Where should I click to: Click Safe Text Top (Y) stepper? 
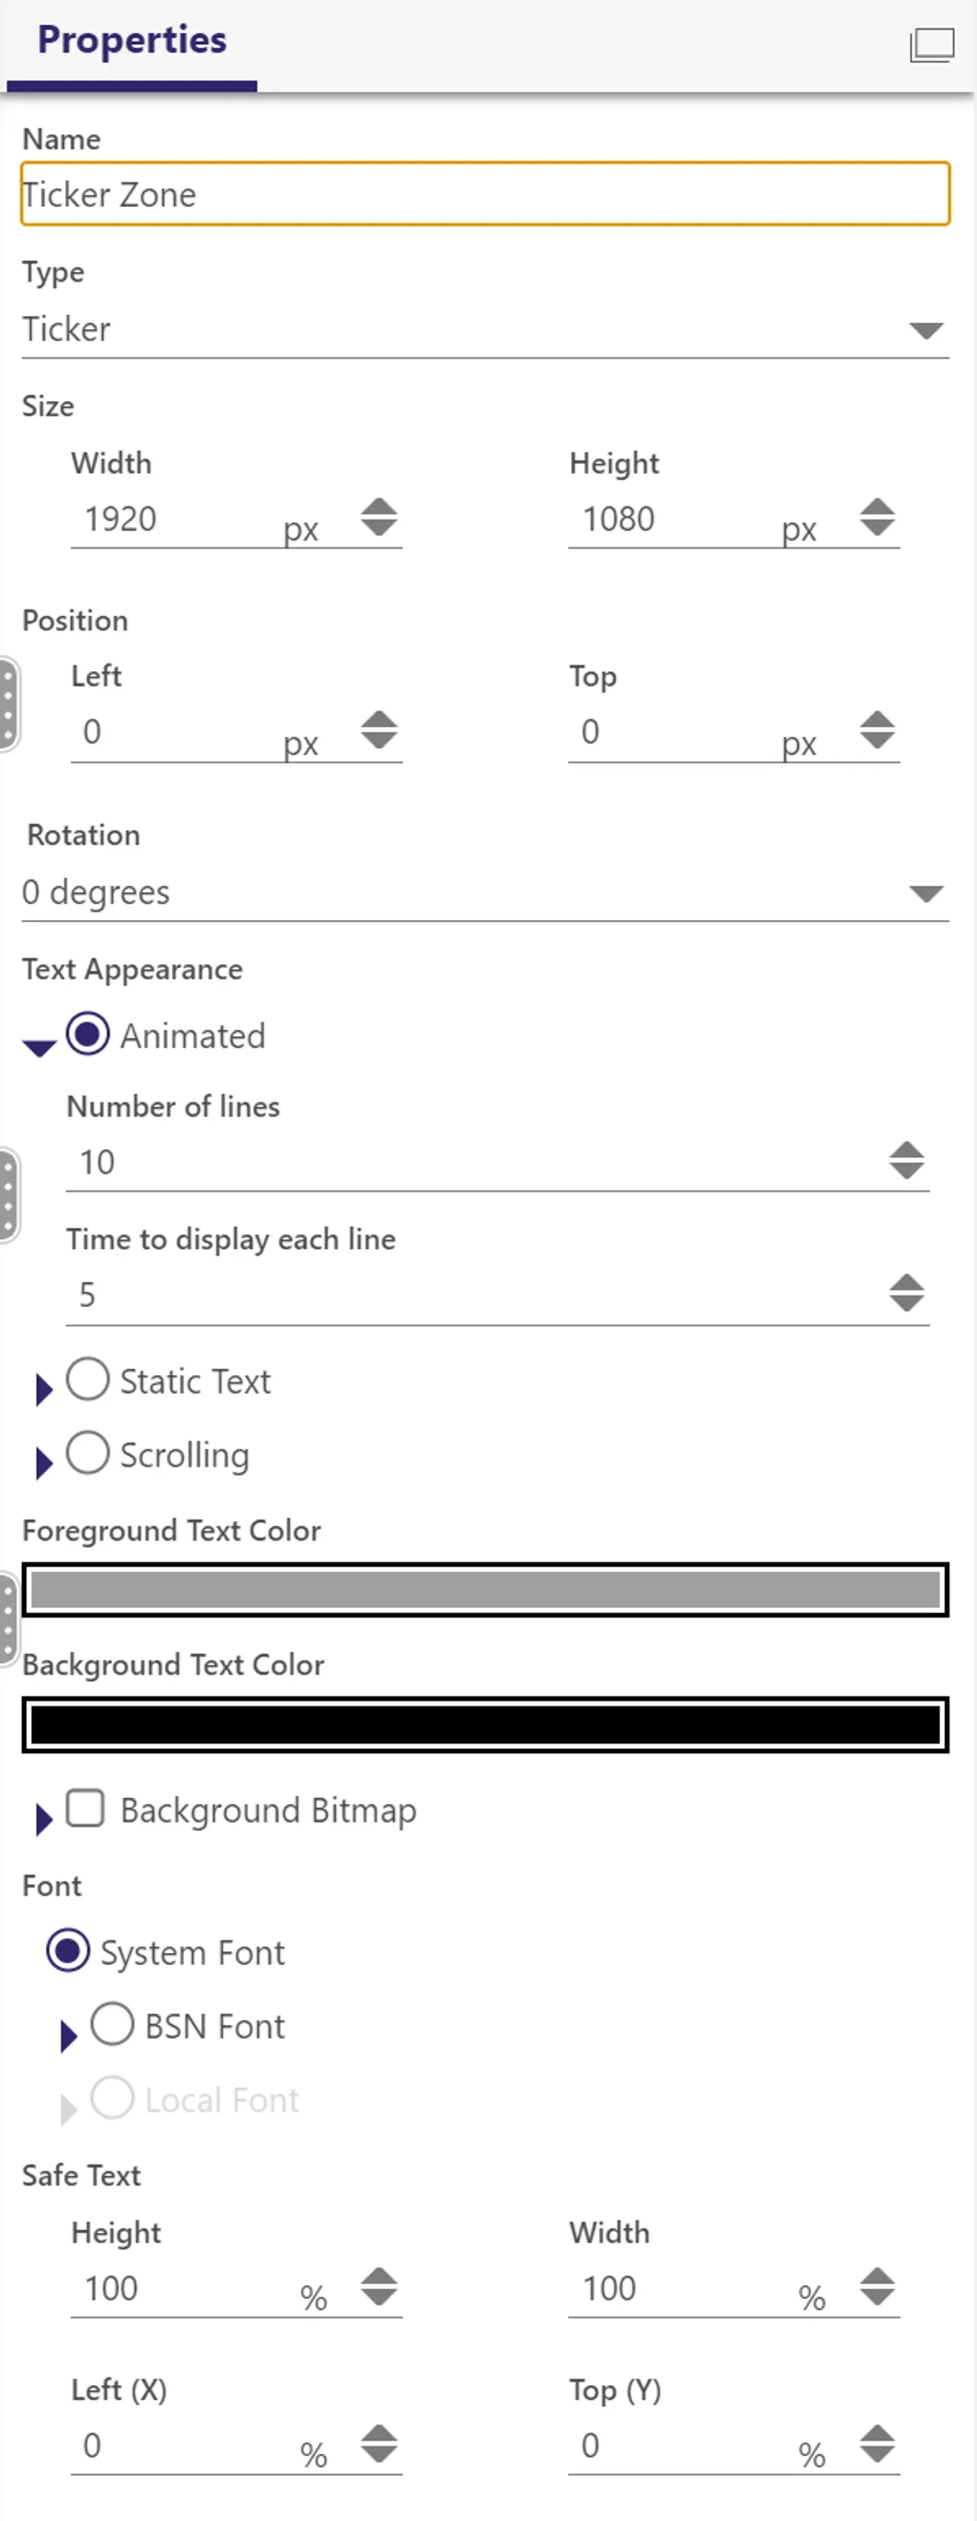click(877, 2444)
